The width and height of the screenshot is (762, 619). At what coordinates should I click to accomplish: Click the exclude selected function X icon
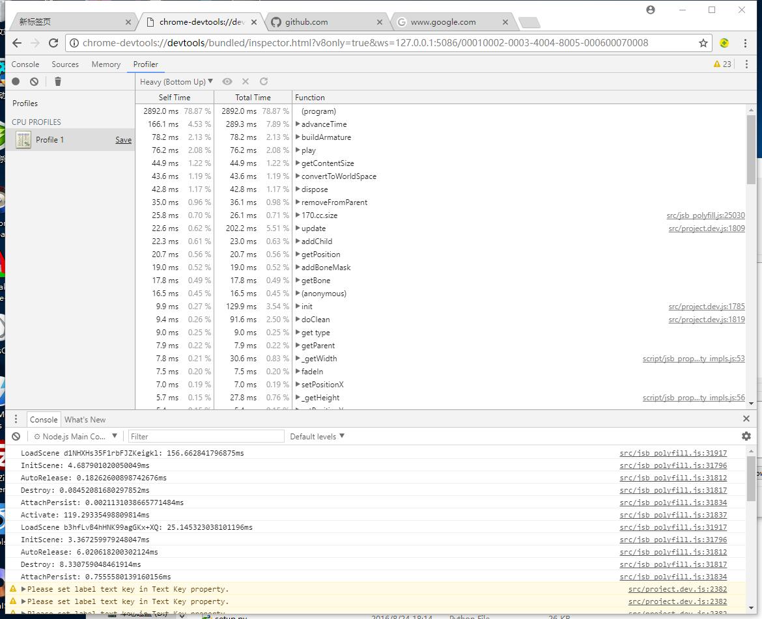coord(246,81)
